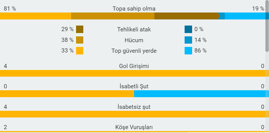Click the blue half of İsabetli Şut bar

click(x=200, y=94)
